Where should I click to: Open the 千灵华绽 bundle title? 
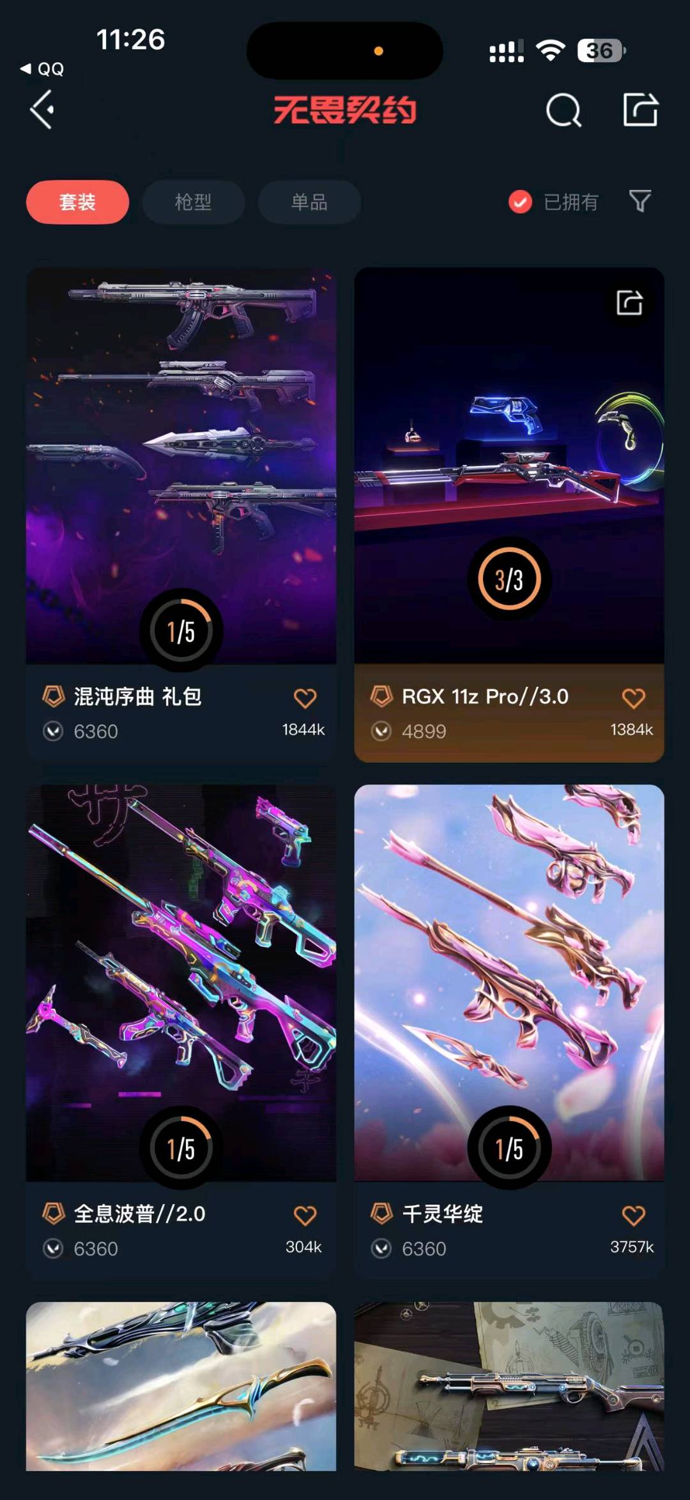(x=442, y=1214)
